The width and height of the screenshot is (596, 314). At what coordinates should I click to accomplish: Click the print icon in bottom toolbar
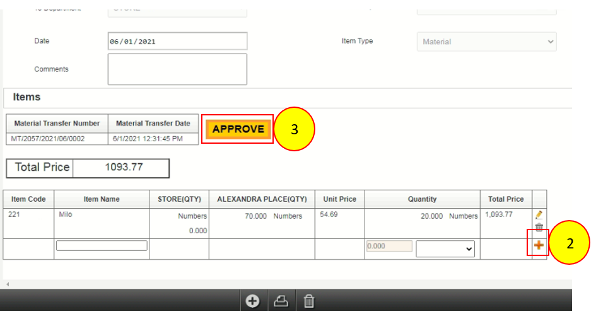pos(281,301)
